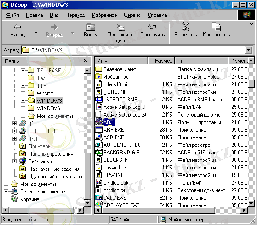Select the CALC.EXE calculator icon
The height and width of the screenshot is (225, 257).
[x=99, y=198]
